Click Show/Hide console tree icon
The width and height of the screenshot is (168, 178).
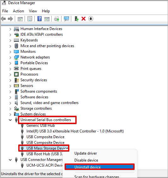pos(20,19)
